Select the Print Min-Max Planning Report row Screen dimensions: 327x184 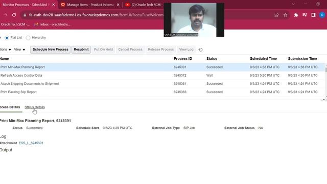(162, 67)
